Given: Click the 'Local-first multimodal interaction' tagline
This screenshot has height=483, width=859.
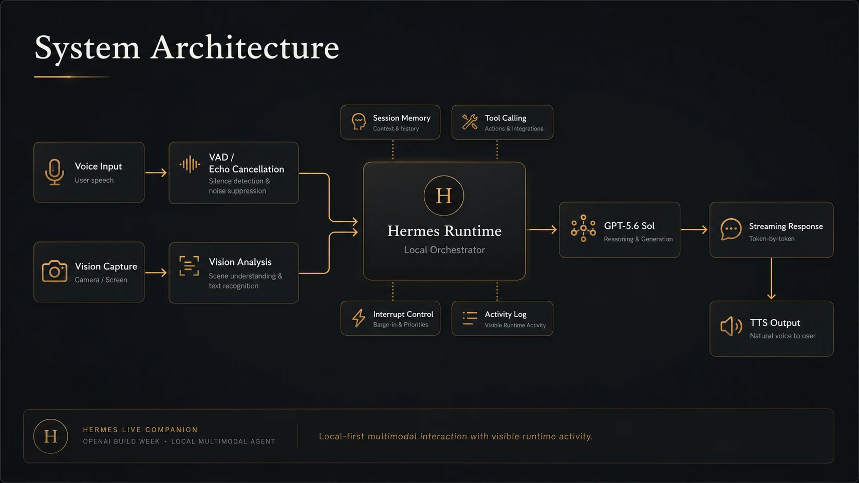Looking at the screenshot, I should pyautogui.click(x=456, y=436).
